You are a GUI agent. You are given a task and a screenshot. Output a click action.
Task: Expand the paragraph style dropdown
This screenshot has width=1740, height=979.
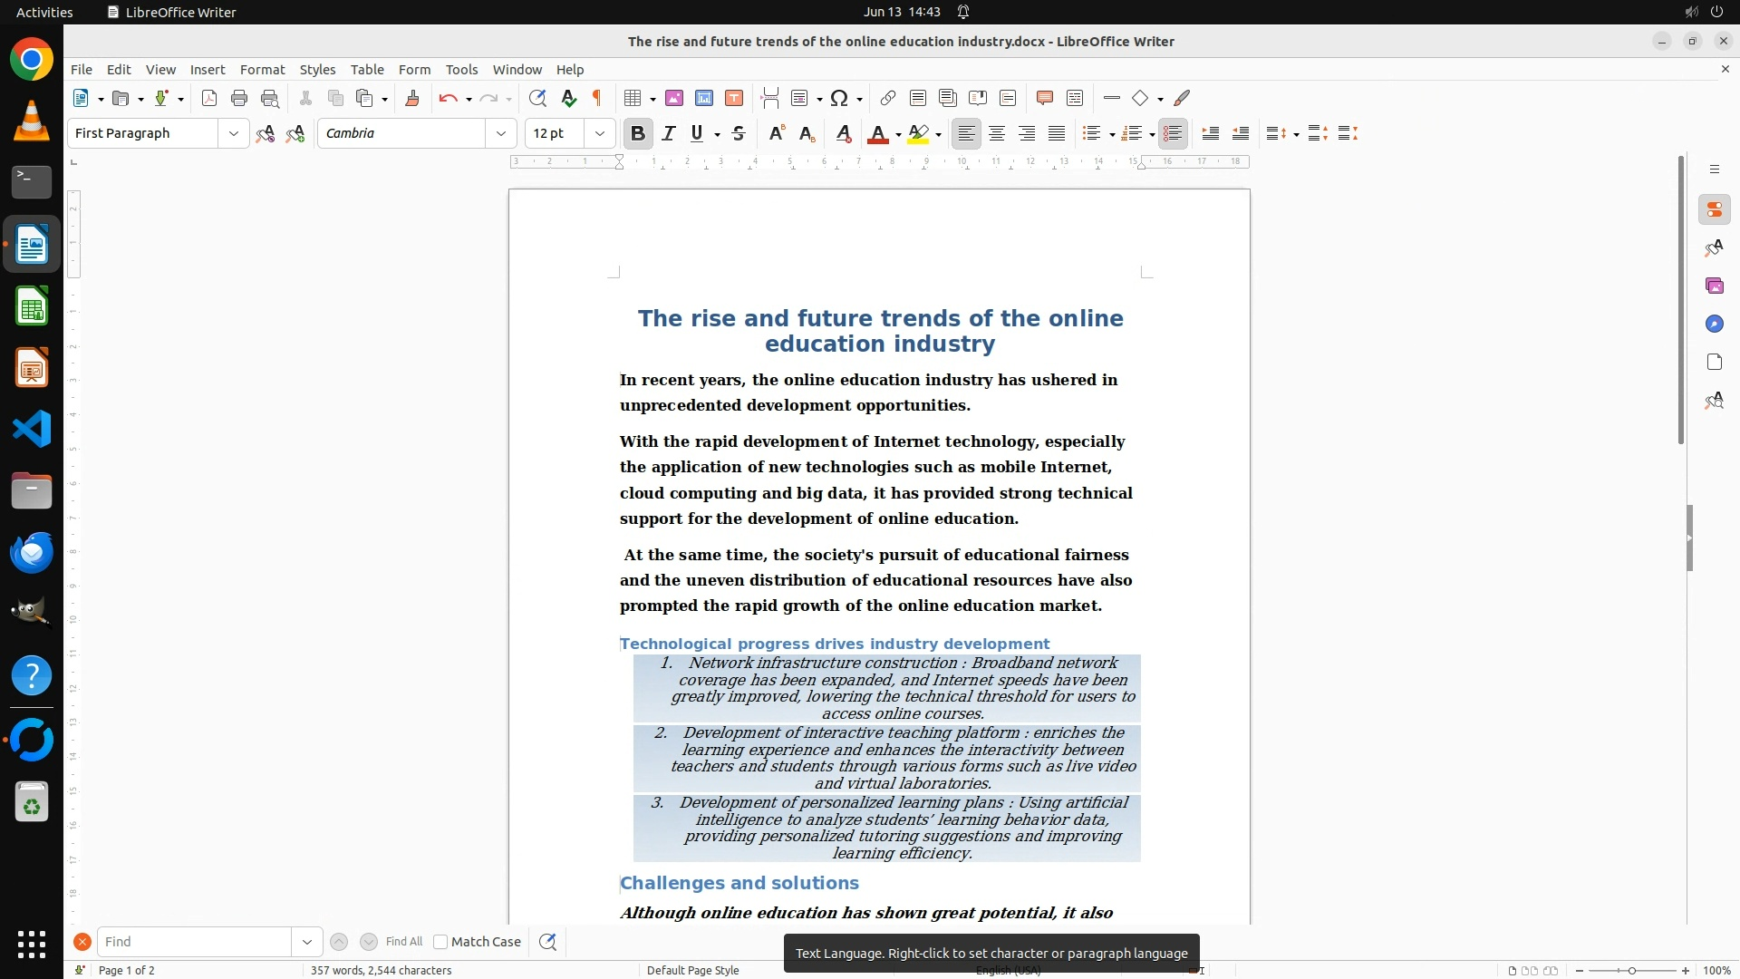point(234,134)
